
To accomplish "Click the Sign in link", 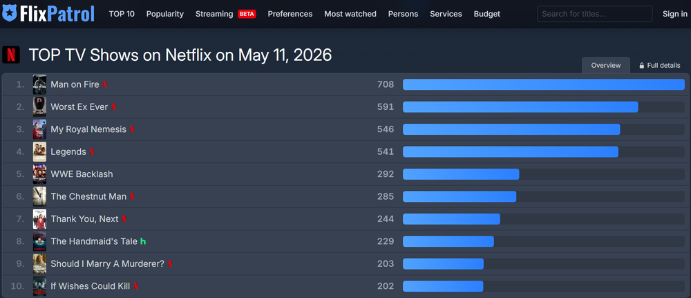I will (674, 14).
